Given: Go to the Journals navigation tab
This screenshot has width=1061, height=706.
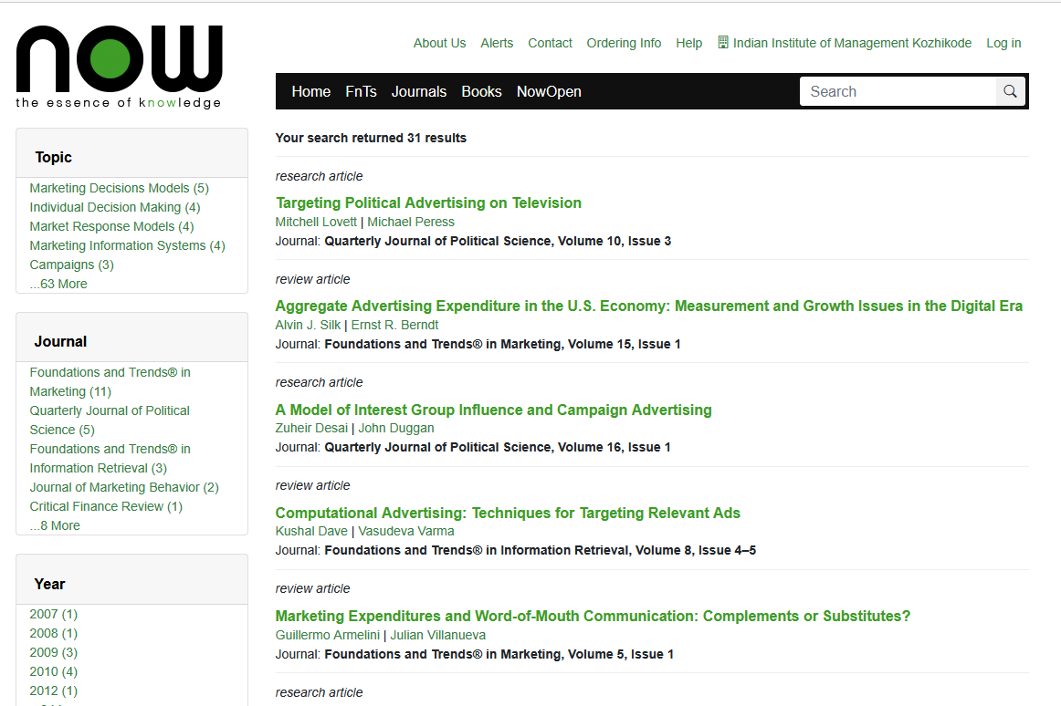Looking at the screenshot, I should (418, 91).
